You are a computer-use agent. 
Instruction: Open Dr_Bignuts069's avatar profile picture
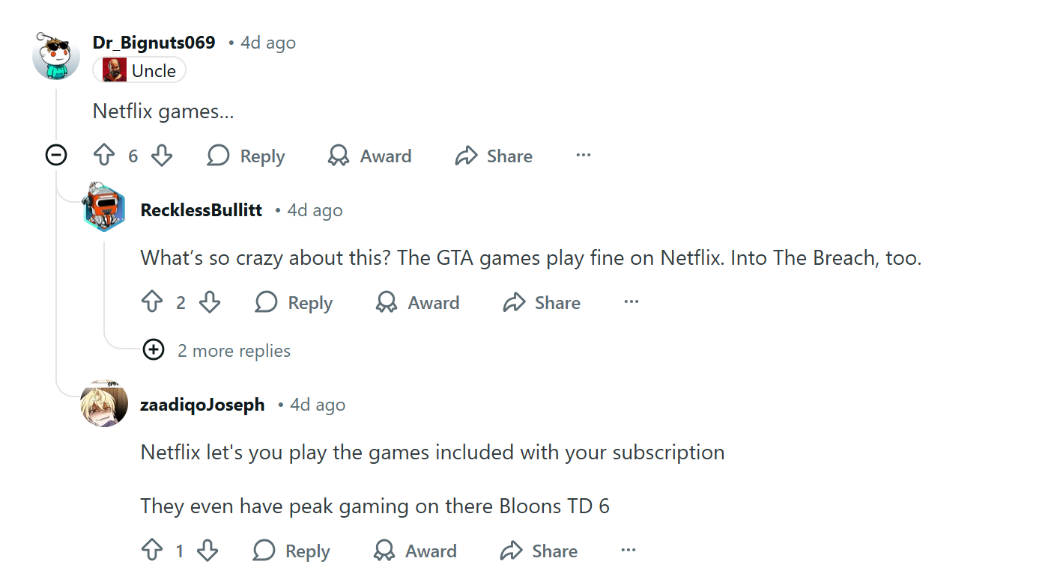point(56,56)
